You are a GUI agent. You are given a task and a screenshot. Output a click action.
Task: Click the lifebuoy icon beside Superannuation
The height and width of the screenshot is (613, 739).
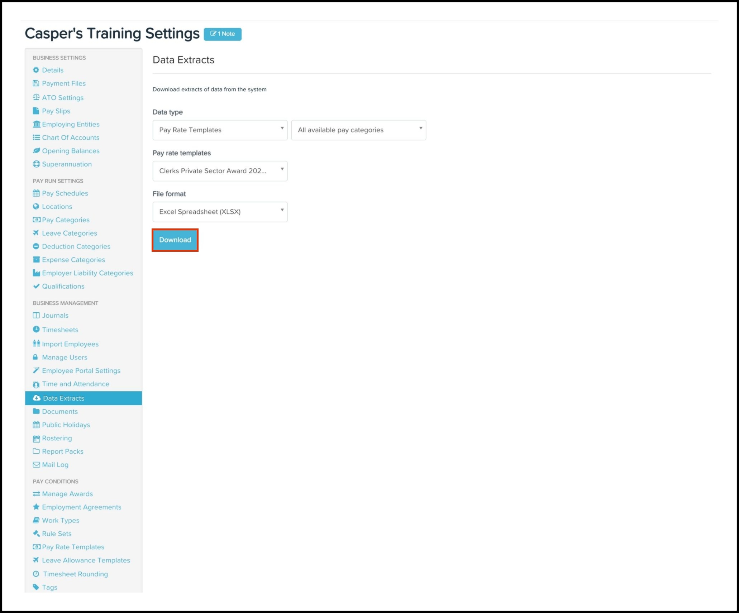tap(36, 164)
